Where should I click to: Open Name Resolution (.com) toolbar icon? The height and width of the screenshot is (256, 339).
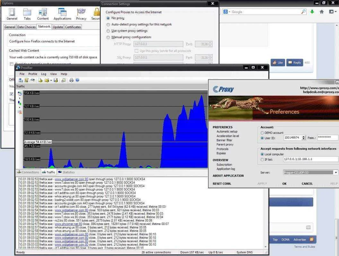tap(33, 80)
